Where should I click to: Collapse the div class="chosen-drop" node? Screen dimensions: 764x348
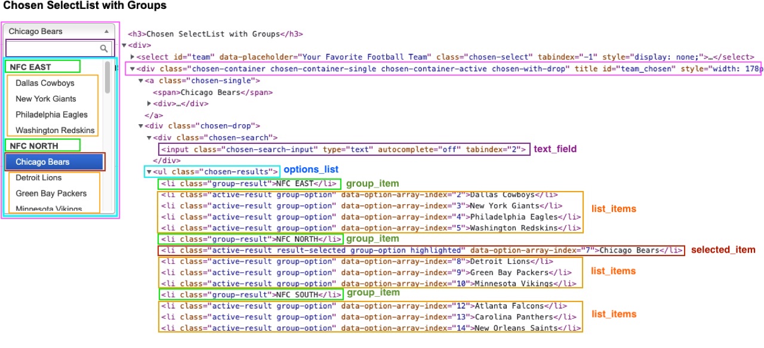[x=141, y=126]
